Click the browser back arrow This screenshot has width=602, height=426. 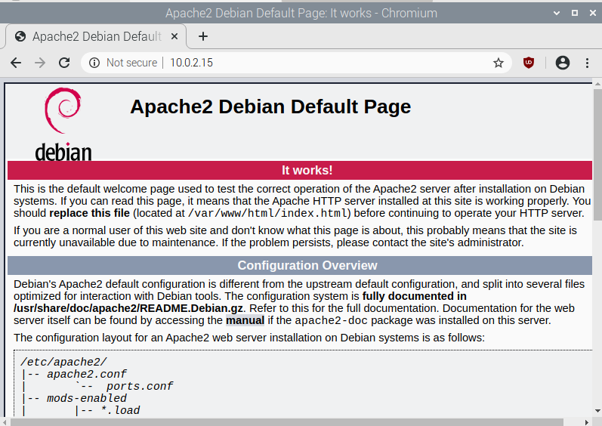pyautogui.click(x=16, y=63)
